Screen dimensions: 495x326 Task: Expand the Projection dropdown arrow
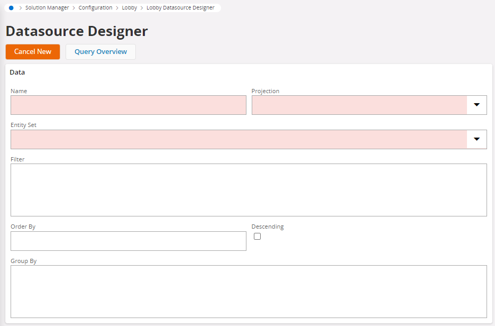(x=476, y=105)
